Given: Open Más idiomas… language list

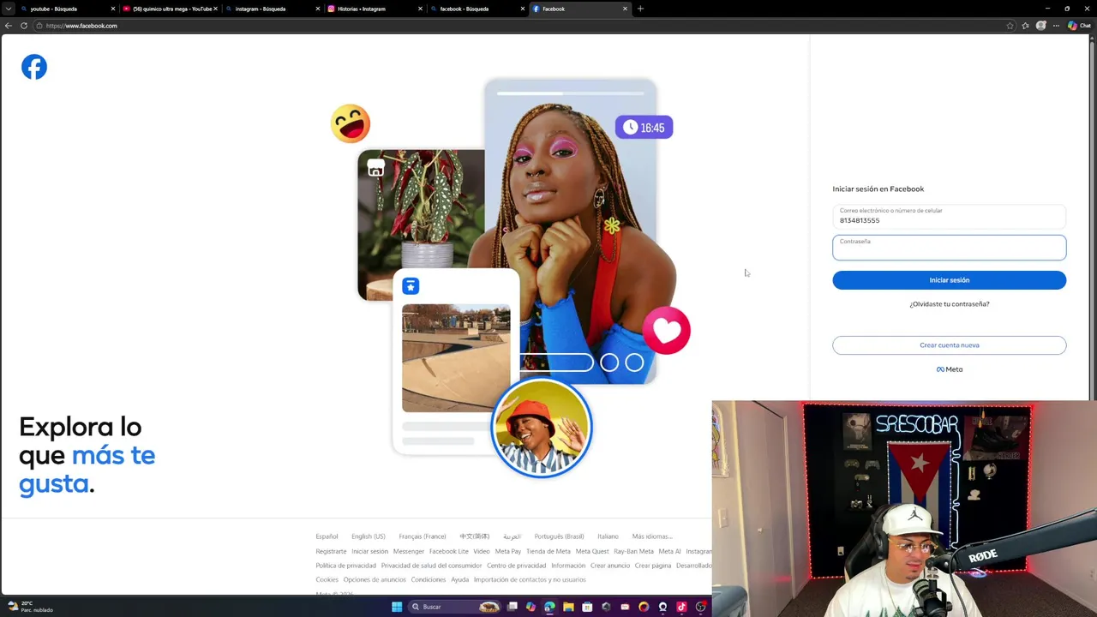Looking at the screenshot, I should (652, 536).
